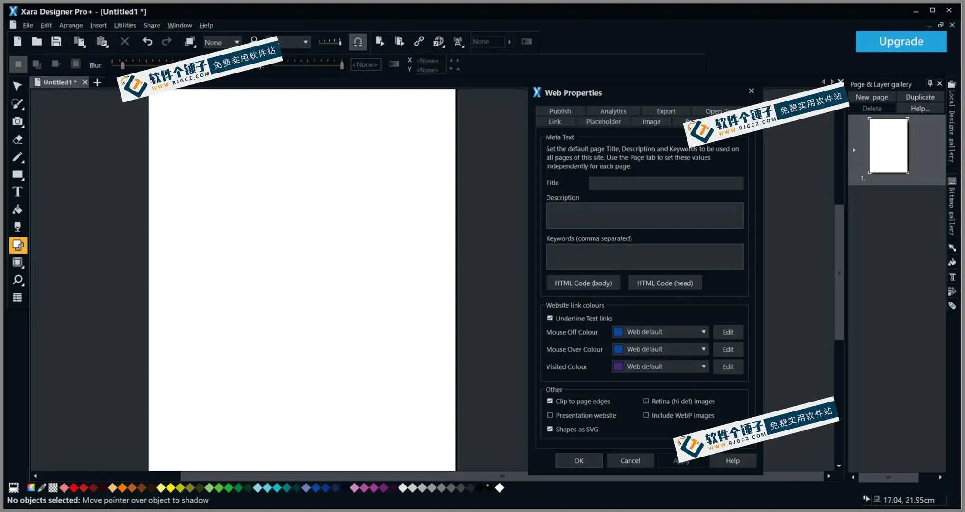This screenshot has width=965, height=512.
Task: Click the New document icon
Action: point(18,41)
